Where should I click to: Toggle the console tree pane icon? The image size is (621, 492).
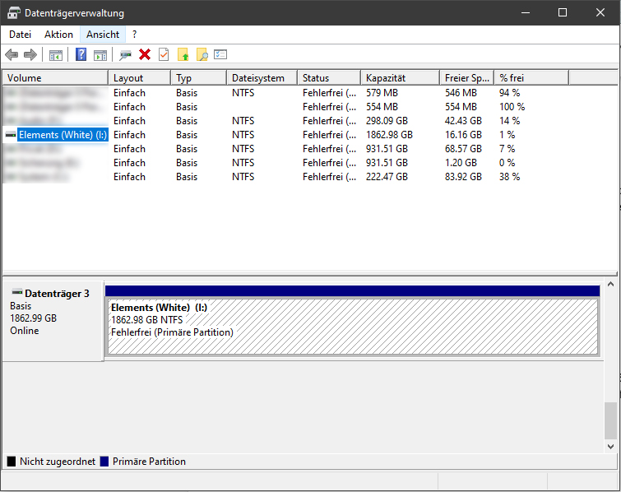[x=56, y=55]
